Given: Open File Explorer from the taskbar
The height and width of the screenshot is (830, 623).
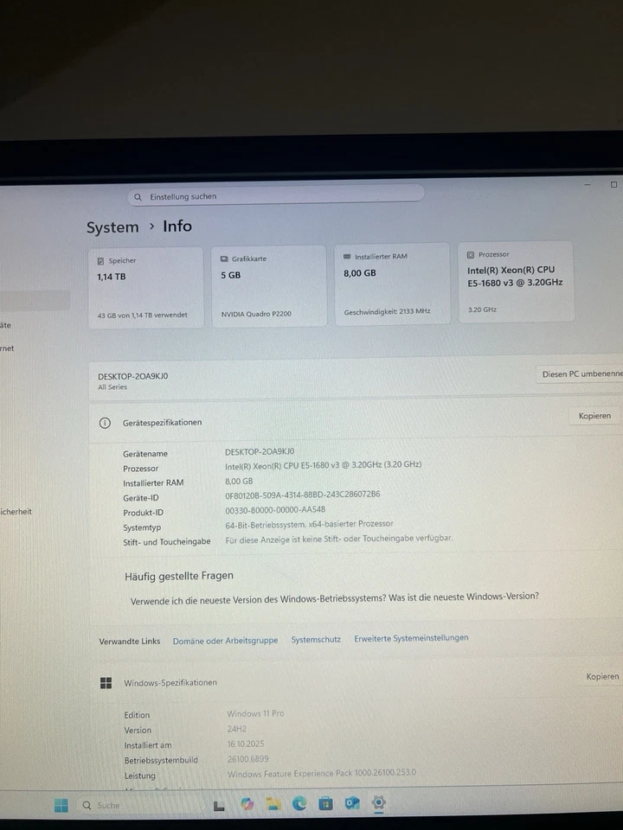Looking at the screenshot, I should pyautogui.click(x=273, y=804).
